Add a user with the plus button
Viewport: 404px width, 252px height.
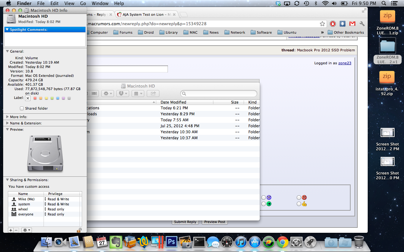coord(11,230)
